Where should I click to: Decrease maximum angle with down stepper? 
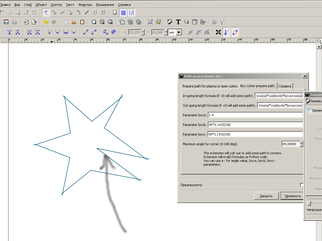(301, 145)
